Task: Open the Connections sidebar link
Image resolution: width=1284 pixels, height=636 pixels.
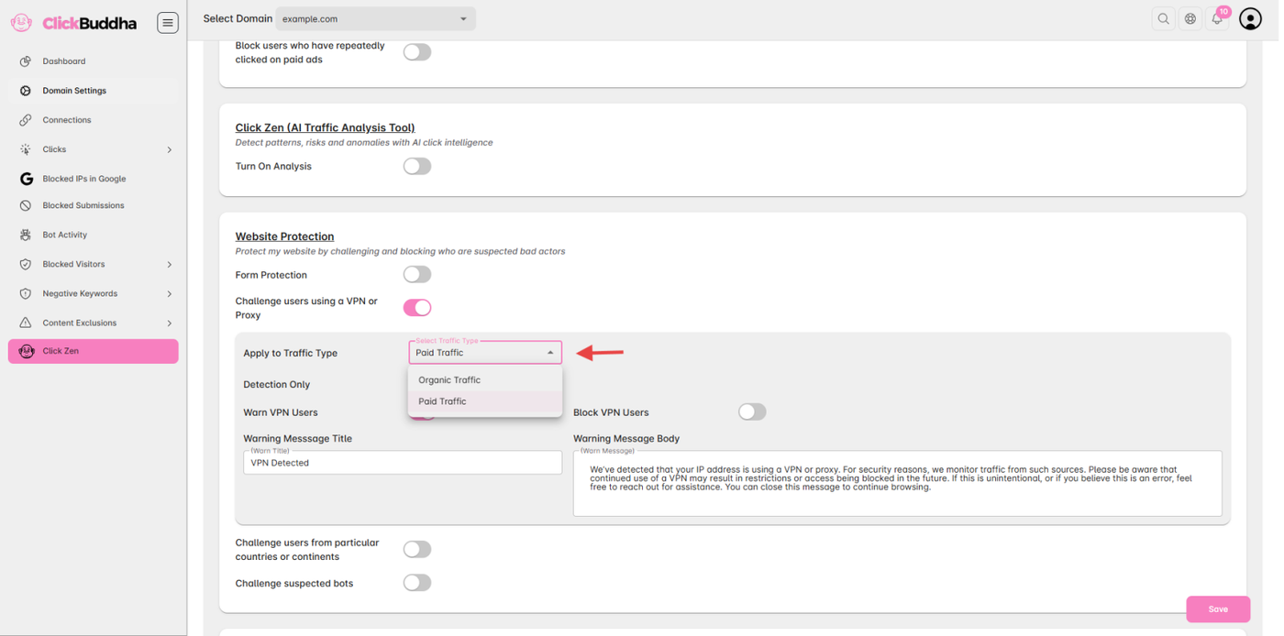Action: (67, 120)
